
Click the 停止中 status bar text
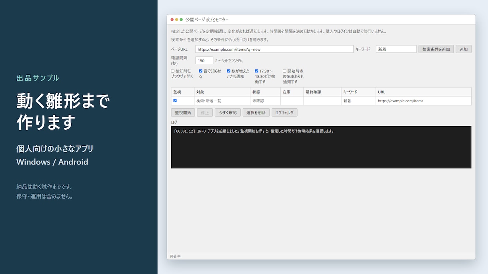tap(175, 256)
